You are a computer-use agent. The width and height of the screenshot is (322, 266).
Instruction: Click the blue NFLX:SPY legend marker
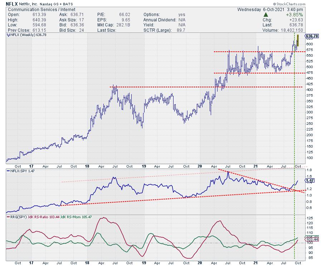[x=8, y=172]
